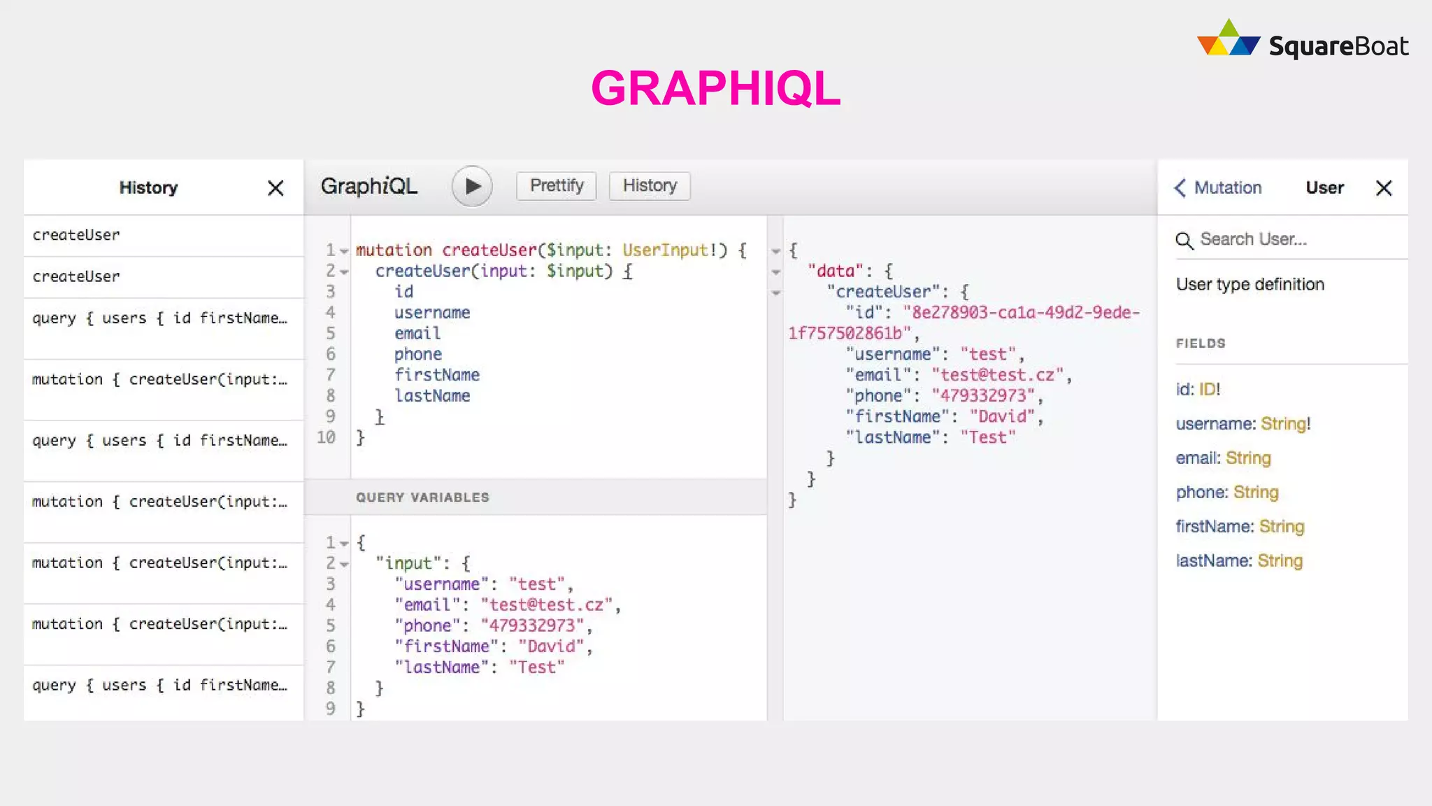Fold the "data" object in result pane
Screen dimensions: 1432x806
(x=775, y=272)
